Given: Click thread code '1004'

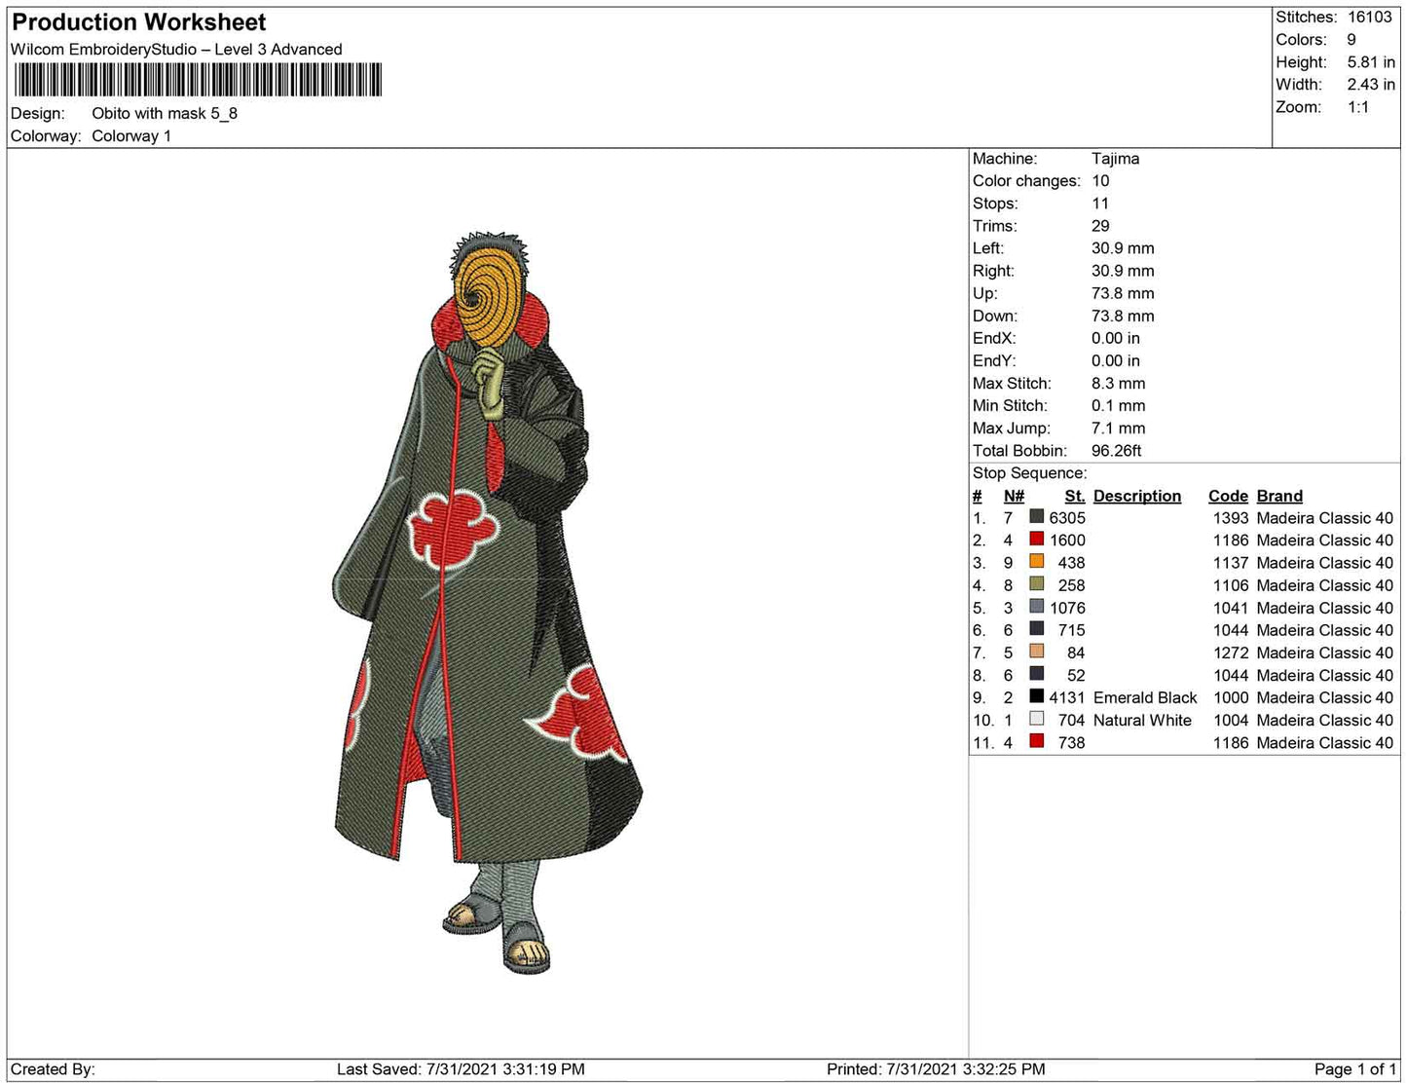Looking at the screenshot, I should [1231, 720].
